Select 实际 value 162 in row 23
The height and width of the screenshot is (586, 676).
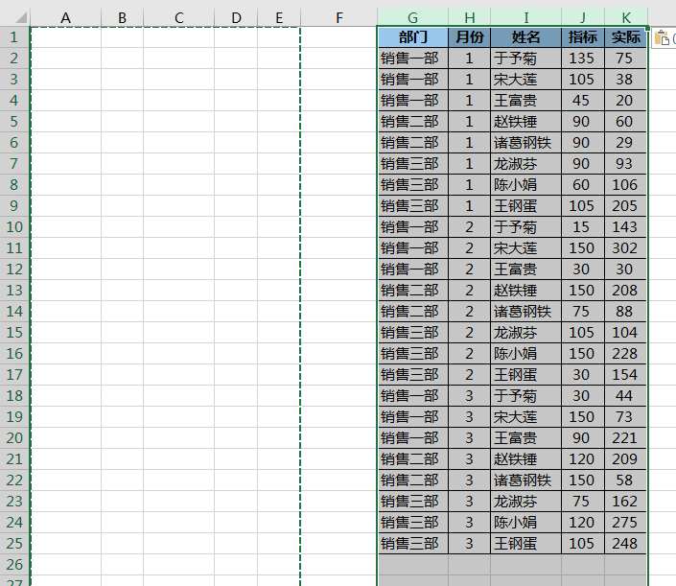coord(625,501)
